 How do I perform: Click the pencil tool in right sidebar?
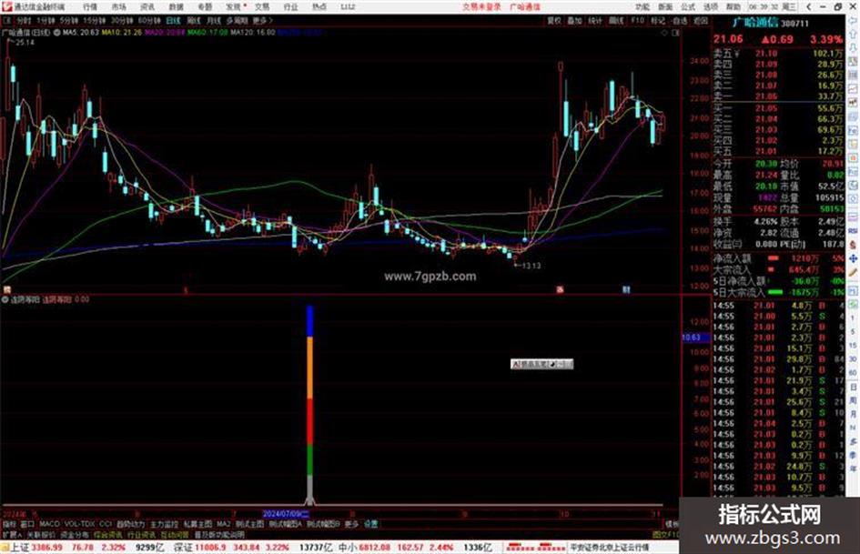[x=853, y=272]
